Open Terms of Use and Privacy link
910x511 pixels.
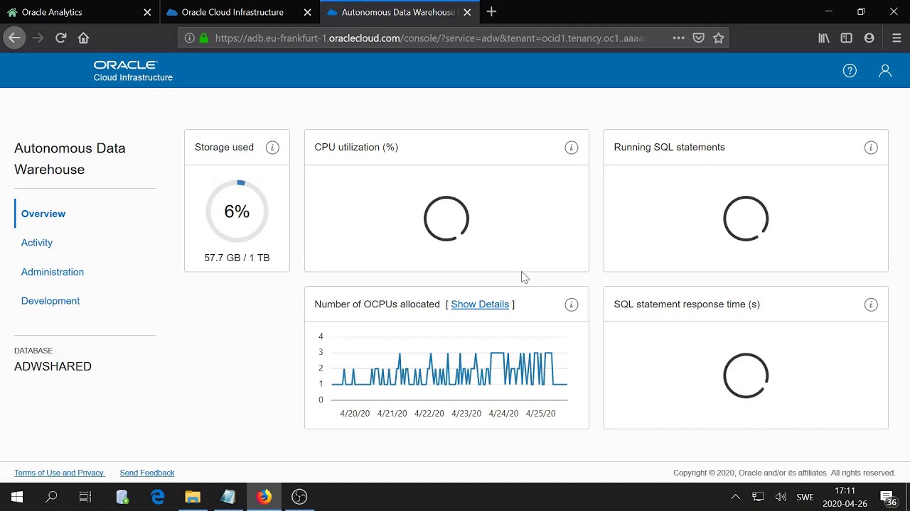click(x=59, y=473)
